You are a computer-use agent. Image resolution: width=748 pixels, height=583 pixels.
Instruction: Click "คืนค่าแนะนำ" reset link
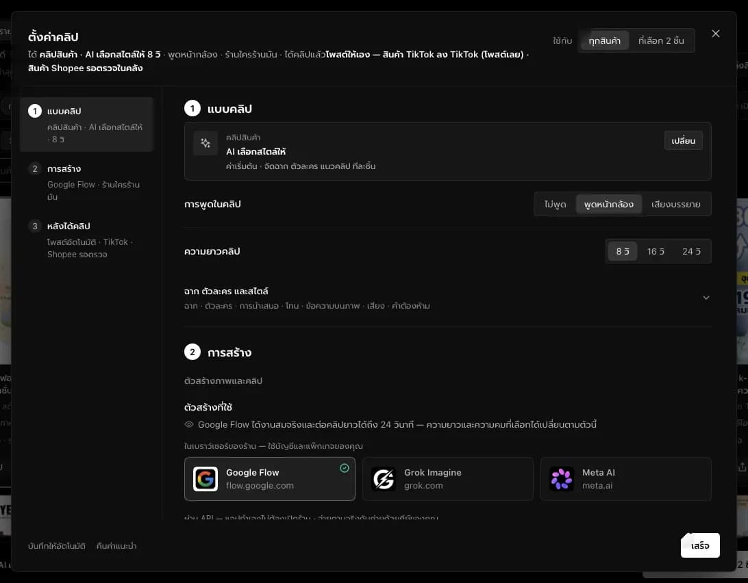point(116,546)
